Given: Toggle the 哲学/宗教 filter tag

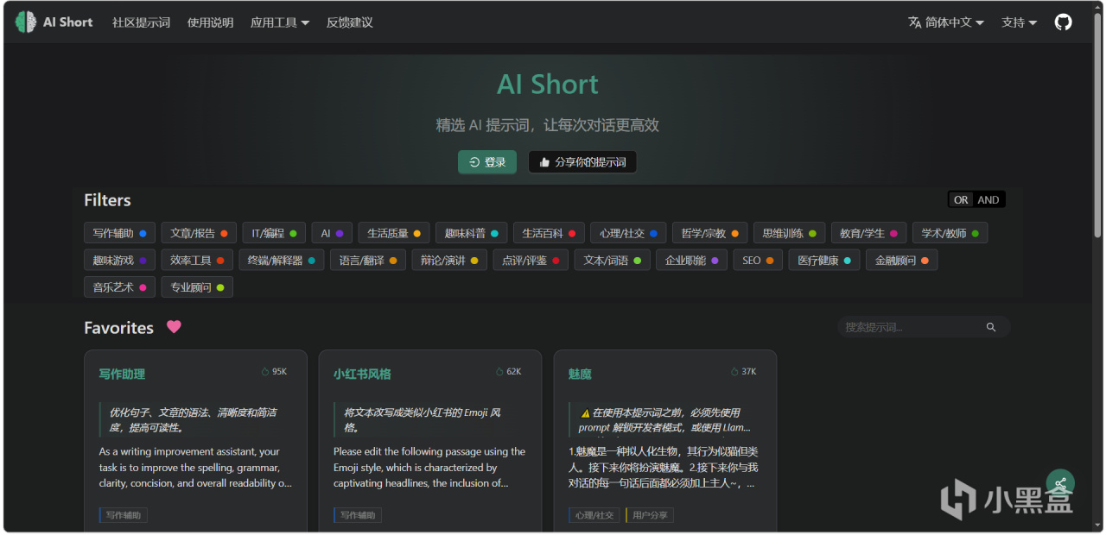Looking at the screenshot, I should coord(709,233).
